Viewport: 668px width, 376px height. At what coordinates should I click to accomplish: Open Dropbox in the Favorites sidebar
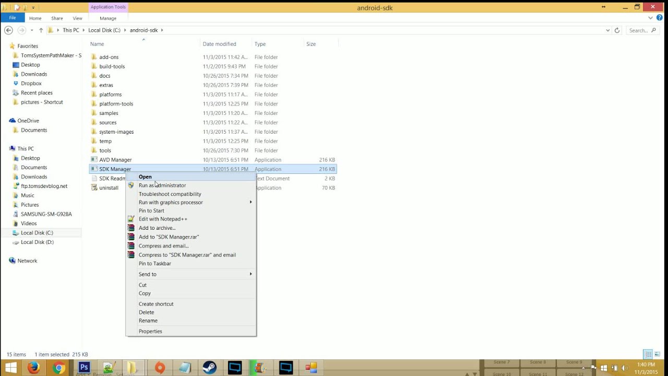[x=31, y=84]
